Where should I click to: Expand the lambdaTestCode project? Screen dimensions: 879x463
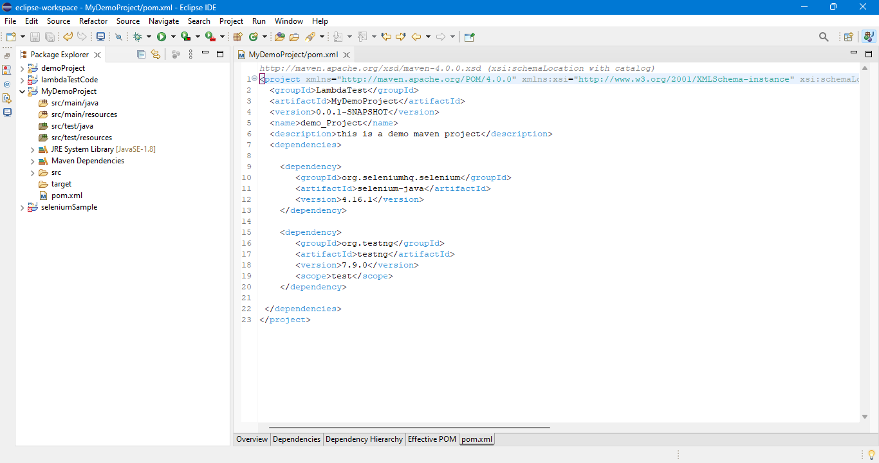click(x=22, y=80)
